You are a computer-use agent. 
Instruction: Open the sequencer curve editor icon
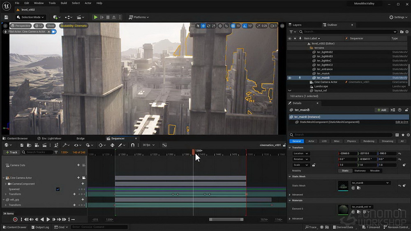click(165, 145)
